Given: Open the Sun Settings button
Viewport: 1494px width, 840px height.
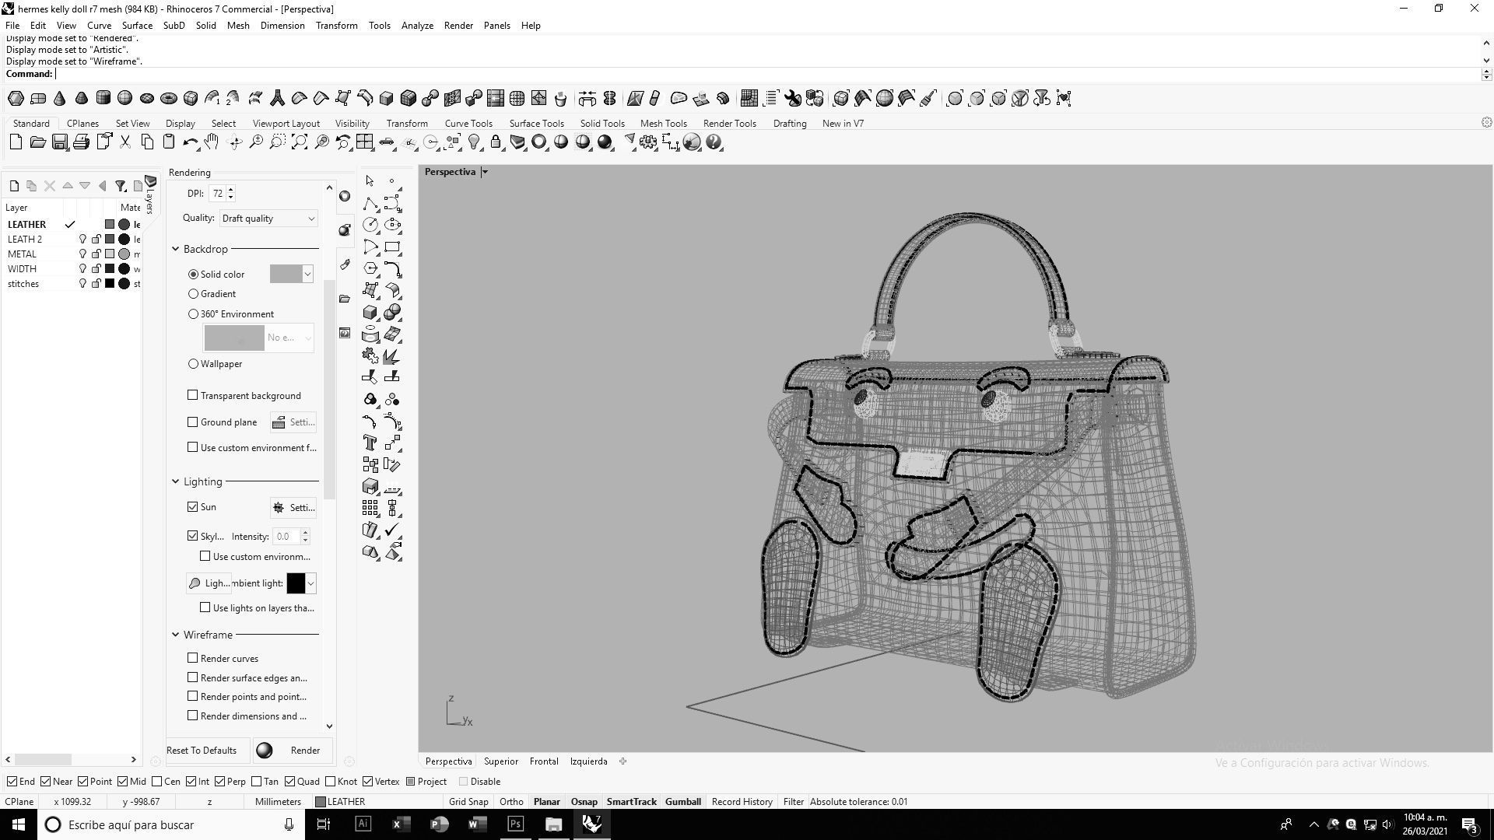Looking at the screenshot, I should [293, 507].
